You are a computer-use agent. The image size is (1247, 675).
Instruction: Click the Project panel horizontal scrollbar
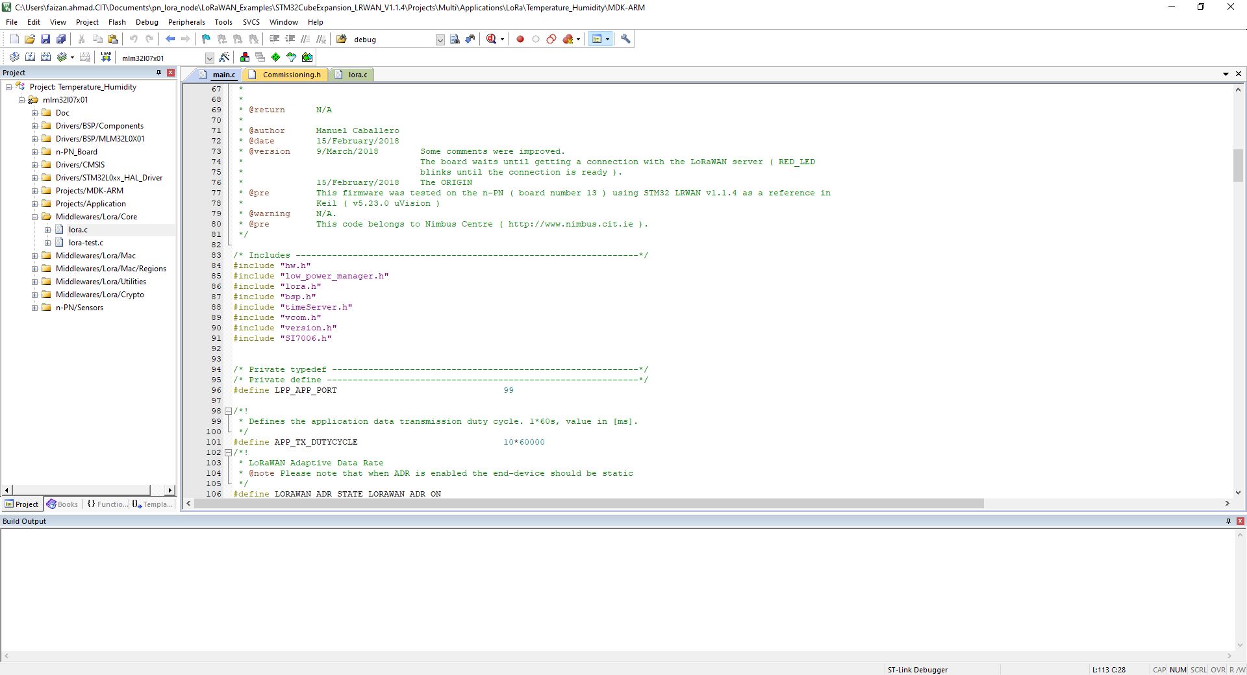[81, 490]
